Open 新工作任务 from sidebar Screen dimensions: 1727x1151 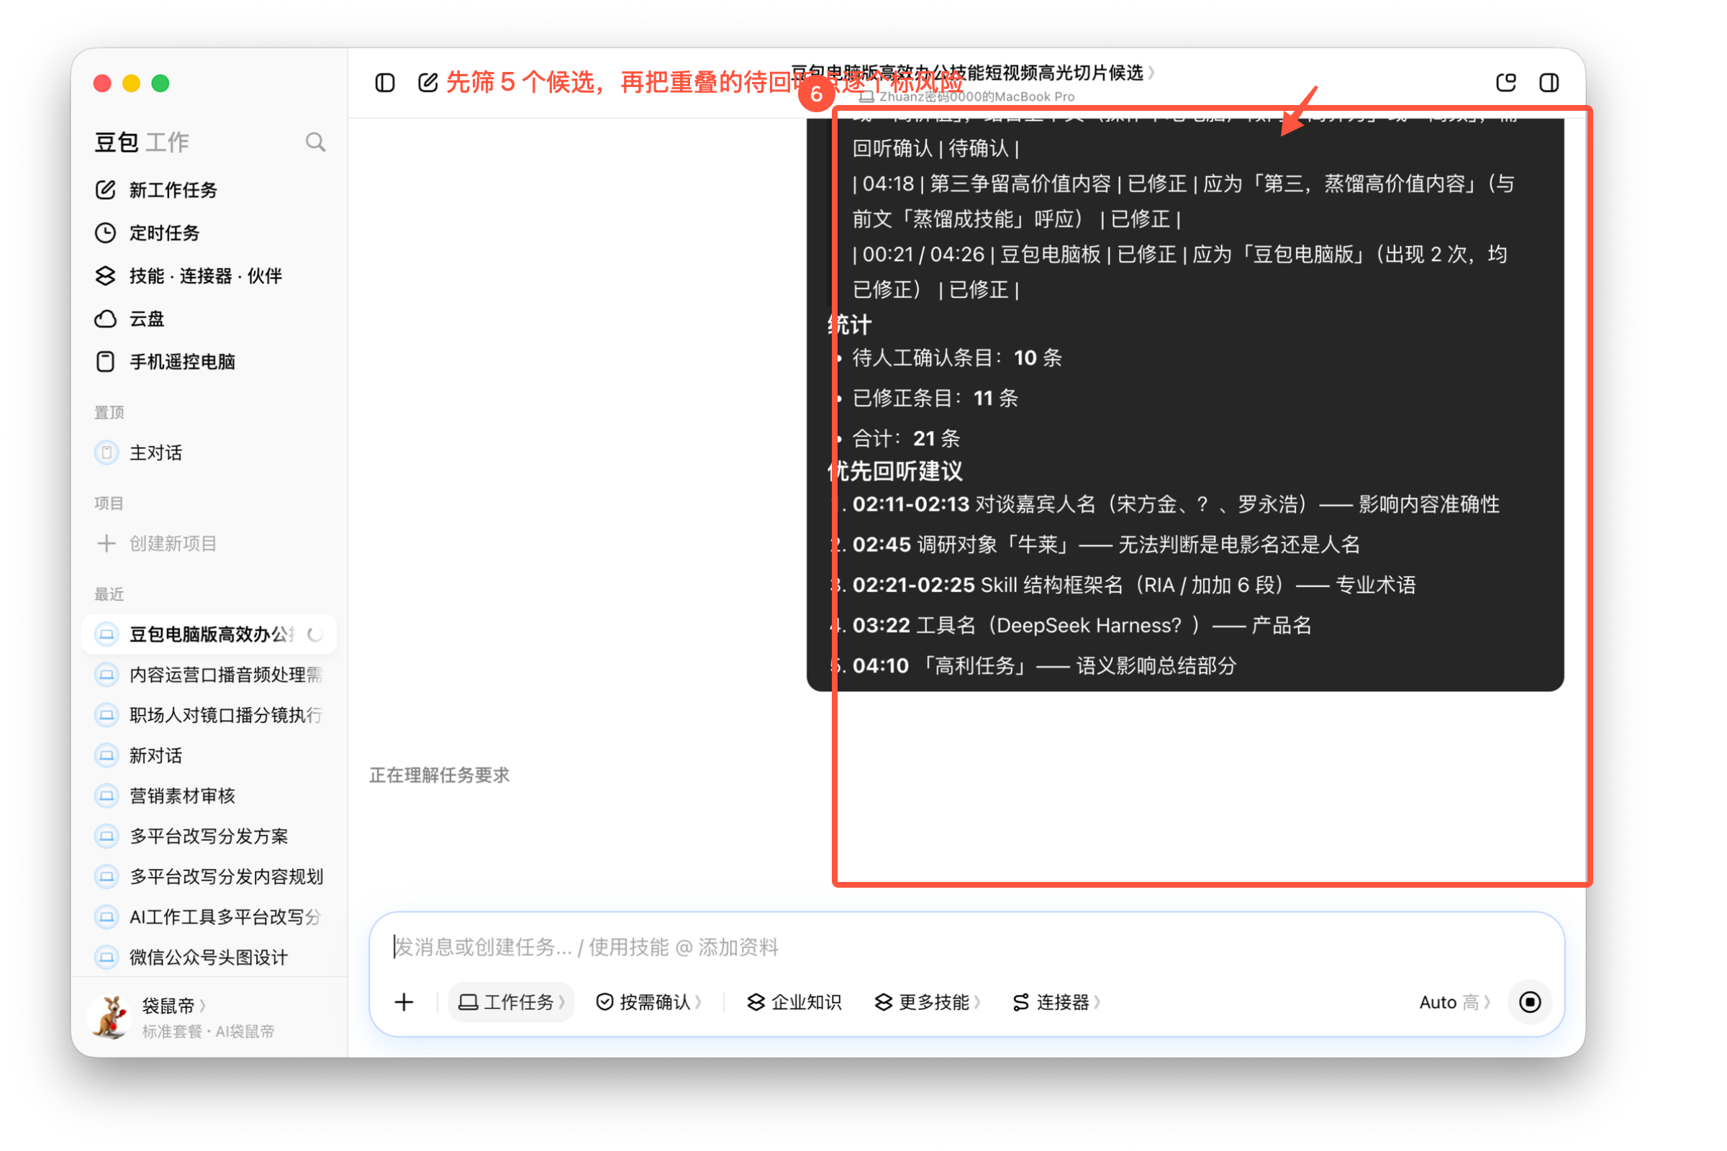pyautogui.click(x=209, y=190)
